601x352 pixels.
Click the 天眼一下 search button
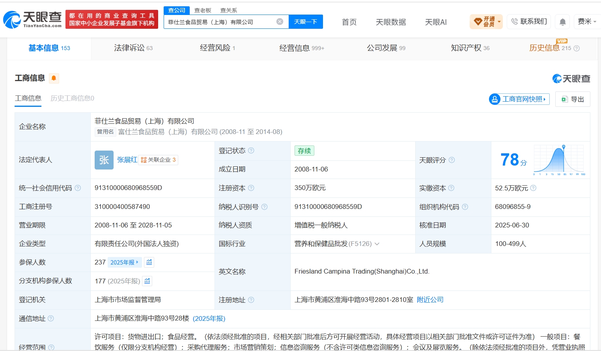tap(306, 22)
